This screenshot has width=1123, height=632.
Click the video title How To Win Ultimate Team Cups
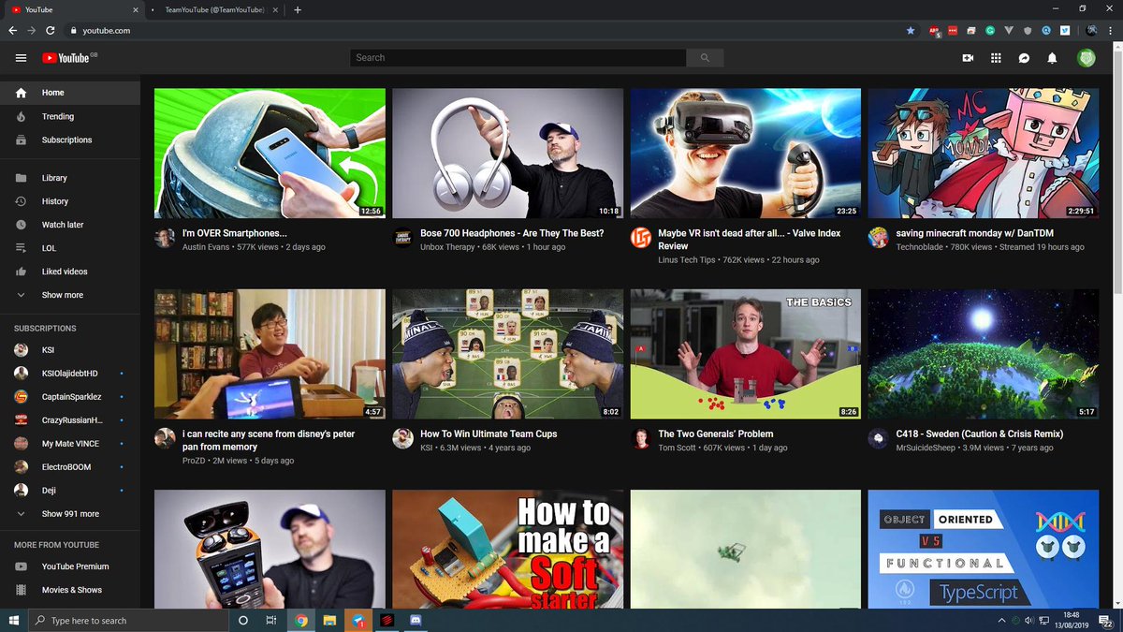[489, 434]
